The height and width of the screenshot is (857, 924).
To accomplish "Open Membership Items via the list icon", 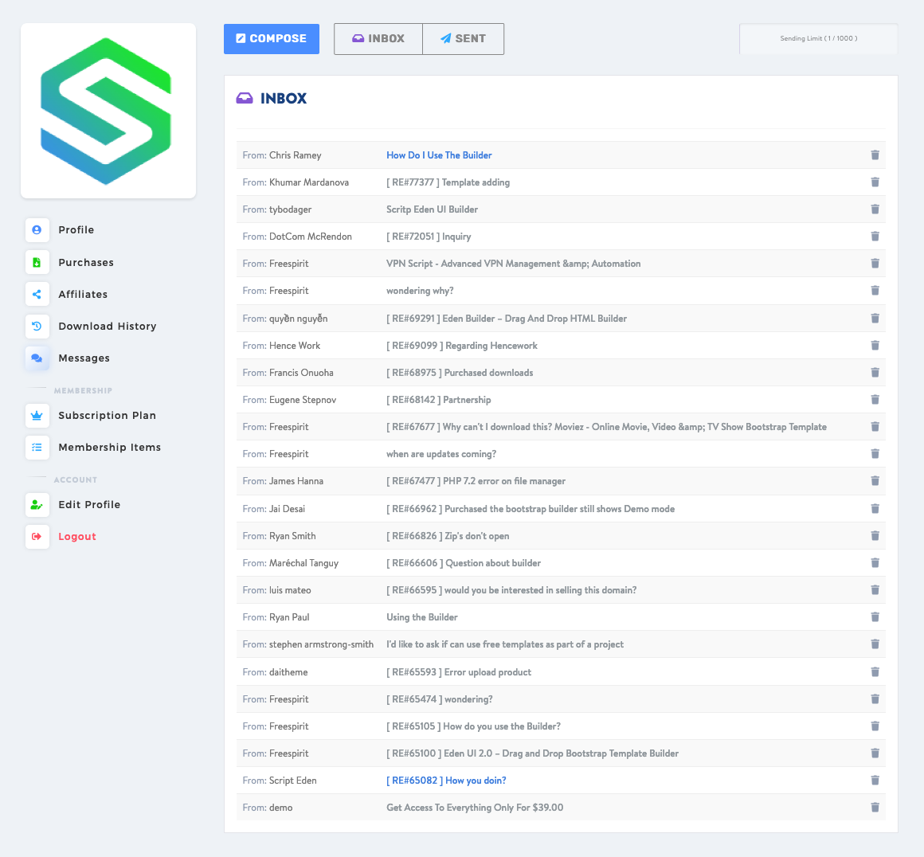I will point(37,447).
